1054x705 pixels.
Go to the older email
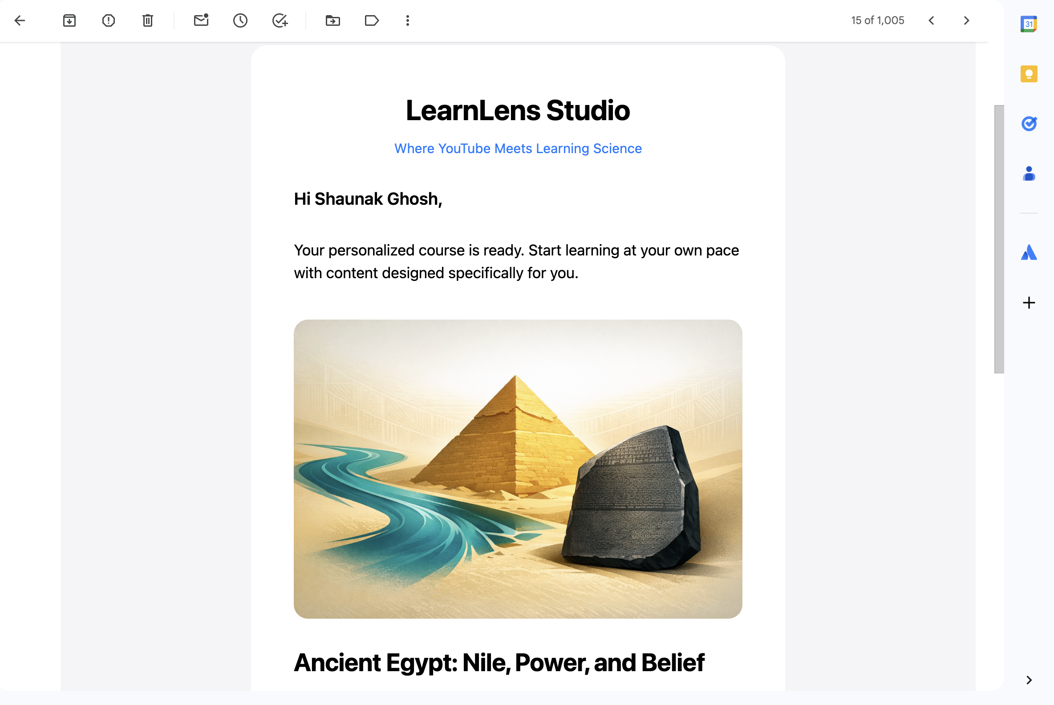point(966,20)
